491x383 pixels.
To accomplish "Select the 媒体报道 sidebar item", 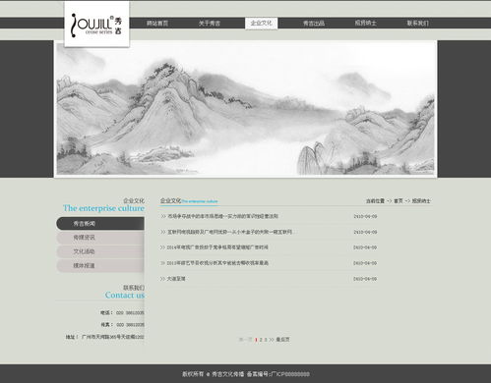I will tap(100, 266).
